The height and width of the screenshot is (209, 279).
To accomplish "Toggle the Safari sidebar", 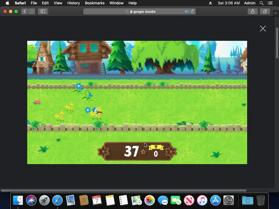I will (x=43, y=11).
